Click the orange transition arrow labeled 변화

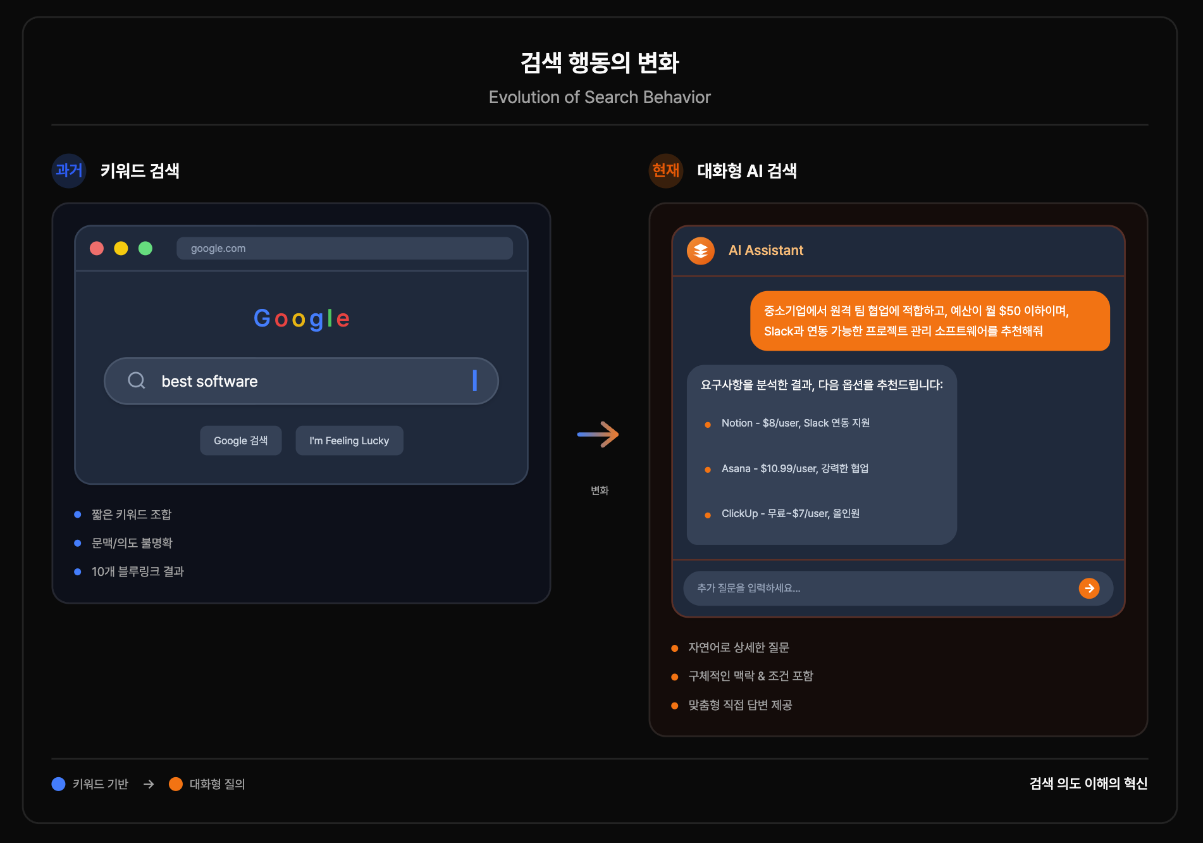(598, 434)
